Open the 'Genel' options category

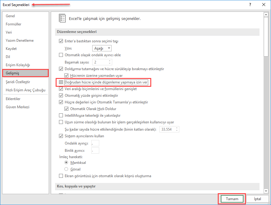(26, 16)
